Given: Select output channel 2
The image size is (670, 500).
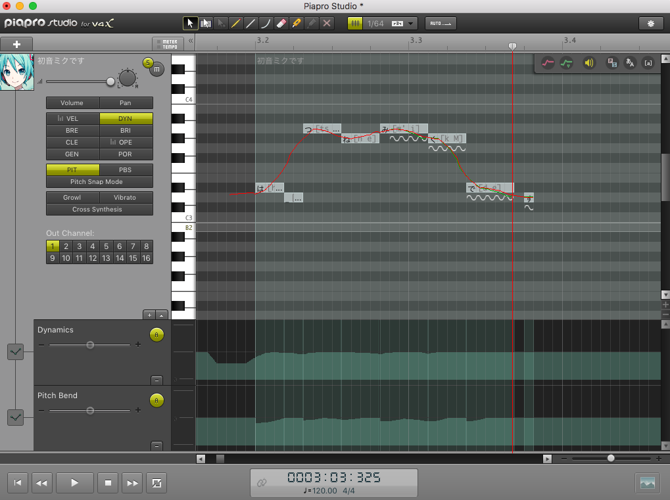Looking at the screenshot, I should [66, 246].
